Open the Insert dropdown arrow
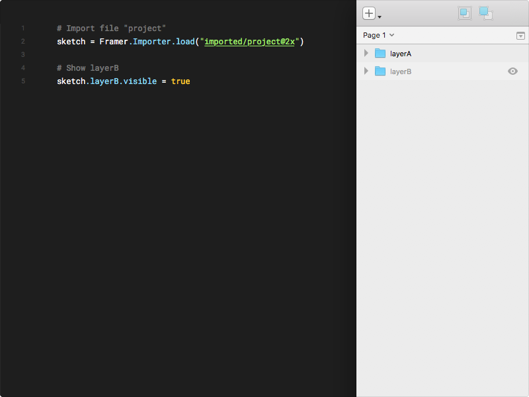 [x=380, y=17]
